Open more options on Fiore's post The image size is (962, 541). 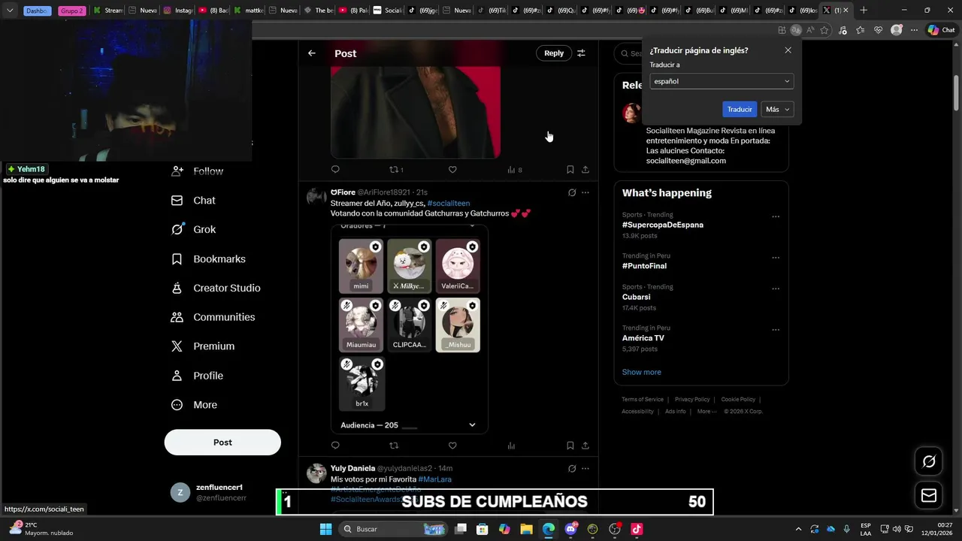(585, 192)
